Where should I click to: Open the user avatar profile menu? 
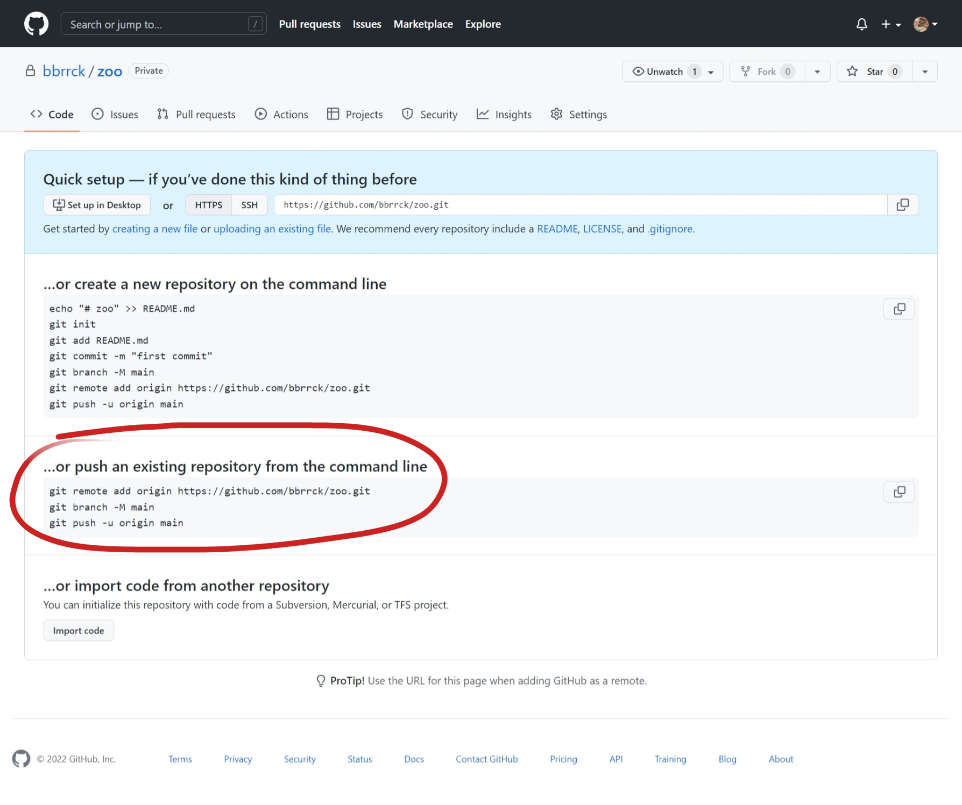click(x=925, y=24)
